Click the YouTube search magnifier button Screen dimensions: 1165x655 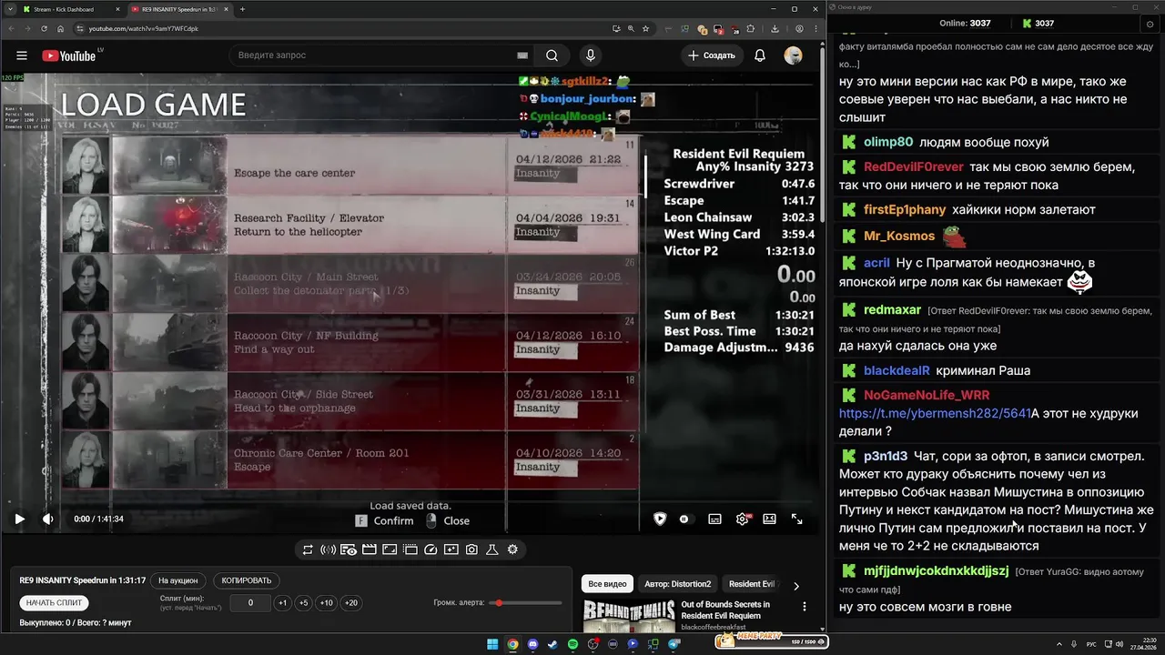click(x=552, y=55)
